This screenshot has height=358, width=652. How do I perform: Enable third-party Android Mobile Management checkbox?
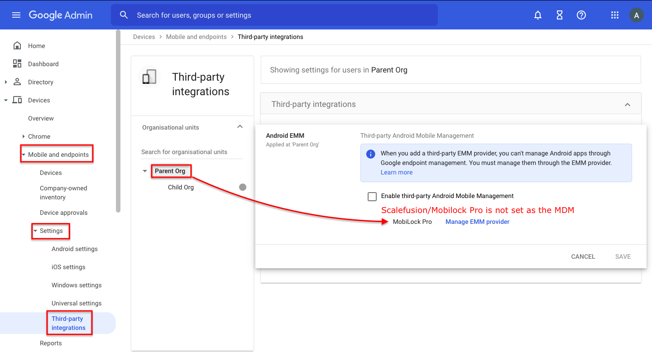[372, 196]
